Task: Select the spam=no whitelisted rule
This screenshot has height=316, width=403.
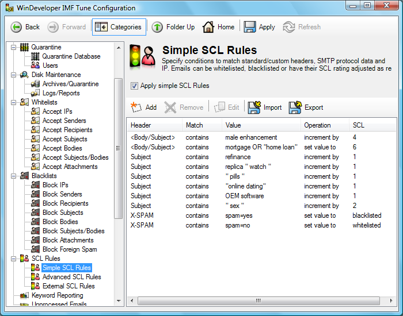Action: [x=261, y=225]
